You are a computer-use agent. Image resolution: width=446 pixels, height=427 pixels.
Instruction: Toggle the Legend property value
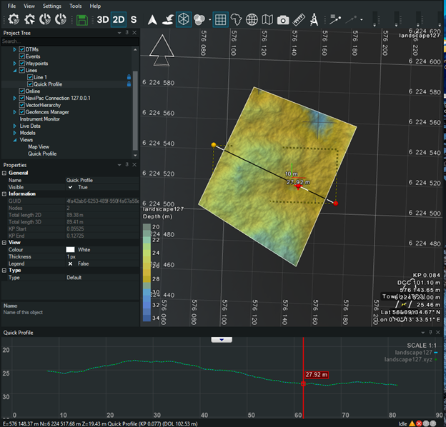tap(70, 263)
